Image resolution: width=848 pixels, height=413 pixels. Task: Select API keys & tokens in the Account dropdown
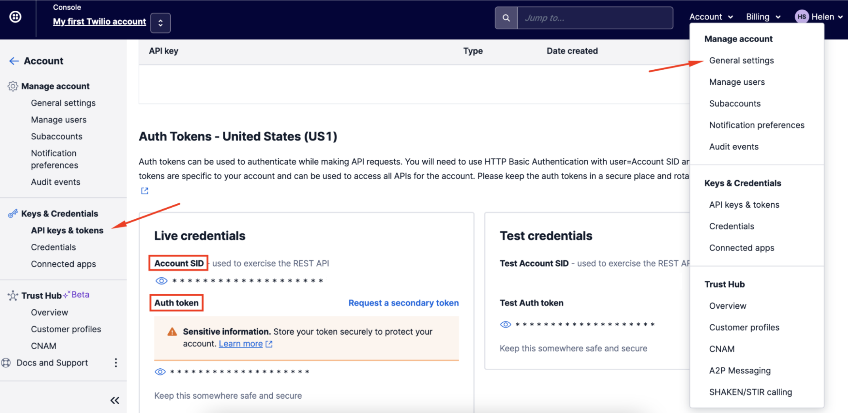(x=744, y=205)
